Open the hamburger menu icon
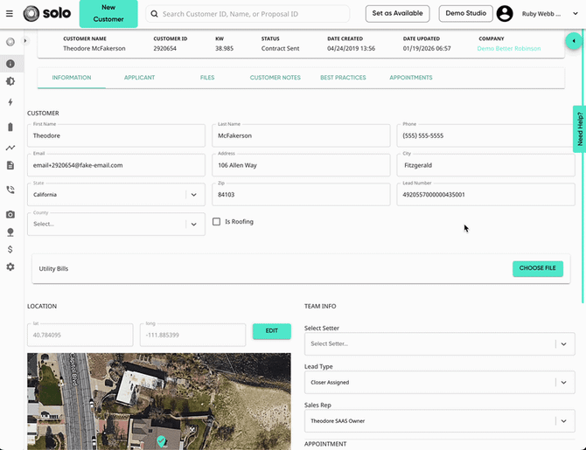Viewport: 586px width, 450px height. (10, 14)
